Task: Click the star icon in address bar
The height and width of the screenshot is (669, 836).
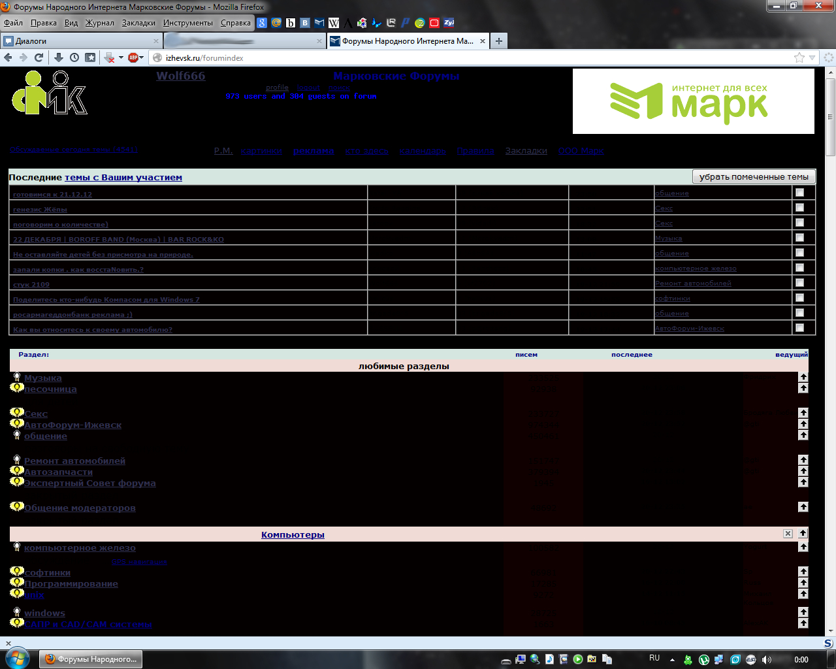Action: tap(799, 57)
